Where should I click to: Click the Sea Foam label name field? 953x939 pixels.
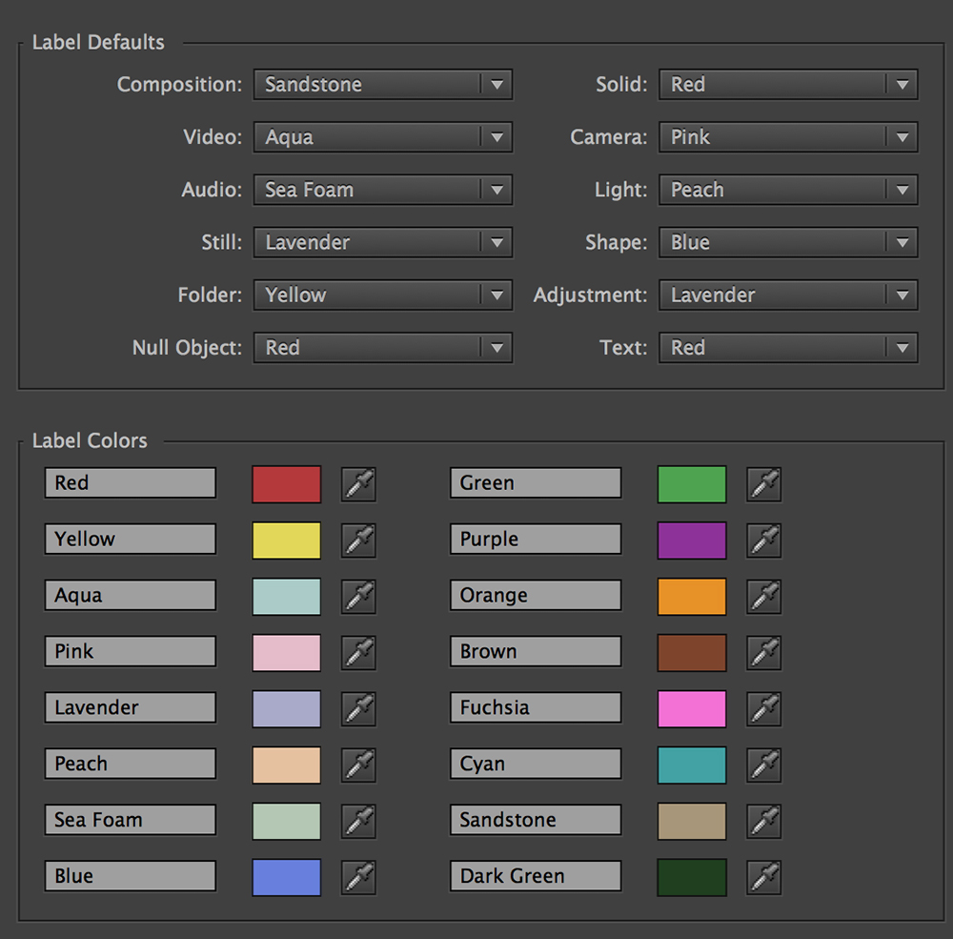[x=130, y=821]
